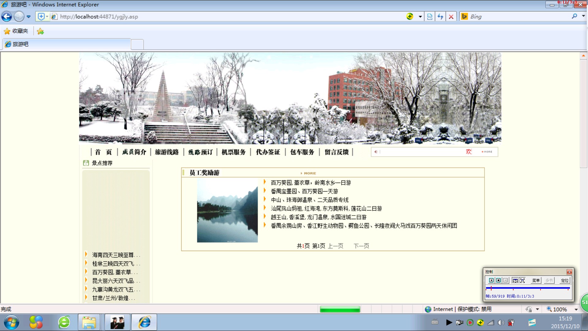Open the 甘肃/兰州/敦煌 sidebar link
This screenshot has width=588, height=331.
pos(113,298)
